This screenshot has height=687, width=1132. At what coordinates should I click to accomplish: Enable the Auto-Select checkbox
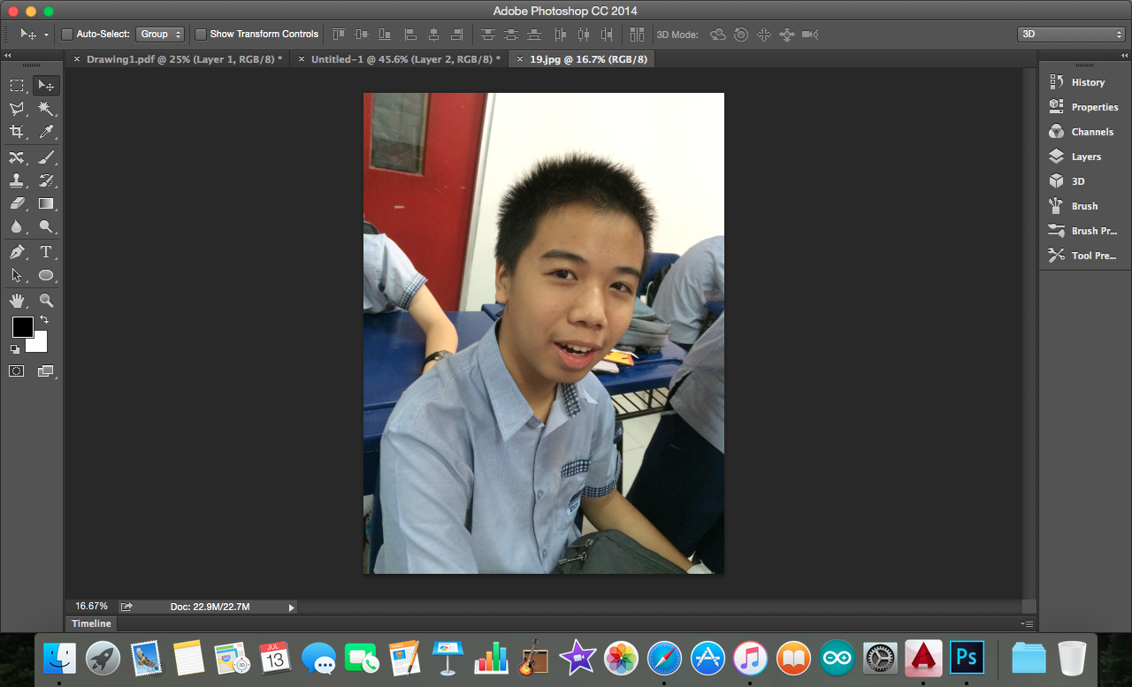coord(67,34)
